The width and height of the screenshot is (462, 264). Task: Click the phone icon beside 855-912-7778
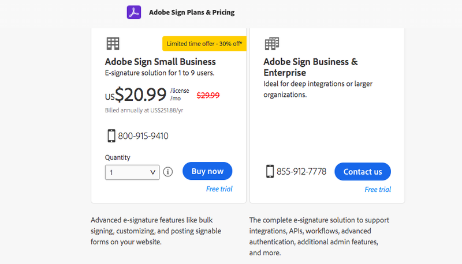[x=270, y=171]
